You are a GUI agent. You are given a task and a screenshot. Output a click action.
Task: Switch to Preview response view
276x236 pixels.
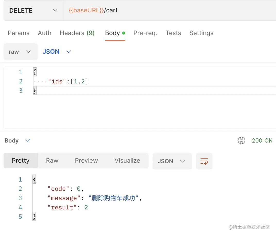click(x=86, y=161)
